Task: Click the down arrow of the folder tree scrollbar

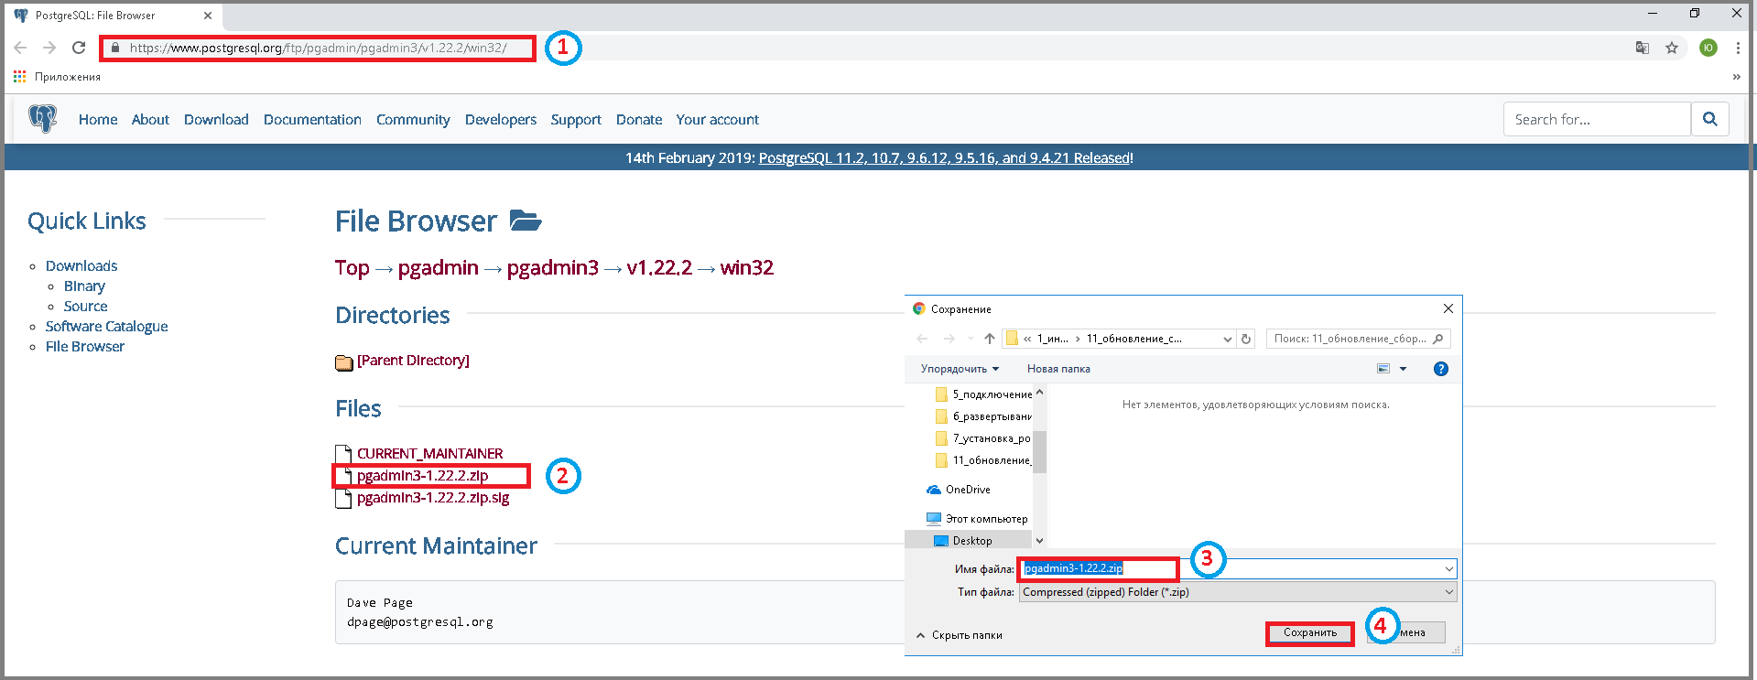Action: 1039,541
